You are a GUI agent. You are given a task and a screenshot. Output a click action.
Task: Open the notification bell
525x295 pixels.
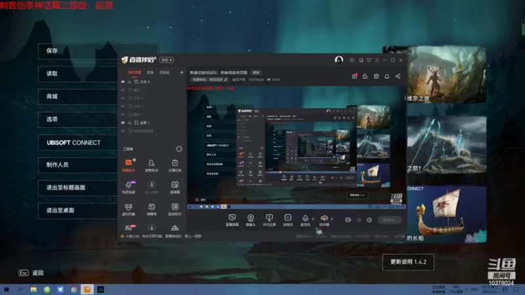click(387, 76)
